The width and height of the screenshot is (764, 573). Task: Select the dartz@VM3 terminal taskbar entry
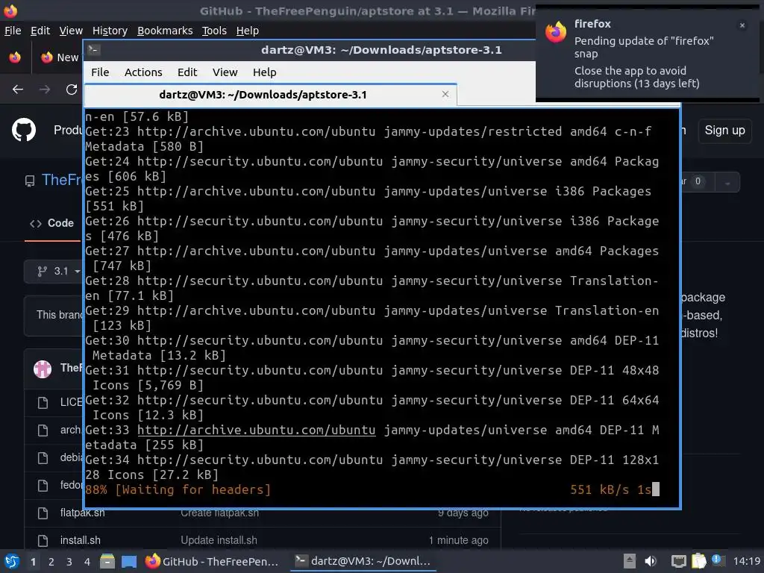(x=363, y=561)
